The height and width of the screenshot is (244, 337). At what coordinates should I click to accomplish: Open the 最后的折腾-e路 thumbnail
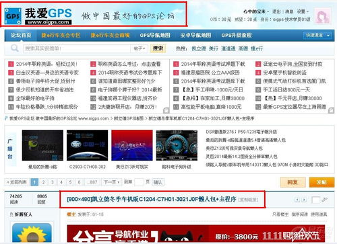(42, 145)
